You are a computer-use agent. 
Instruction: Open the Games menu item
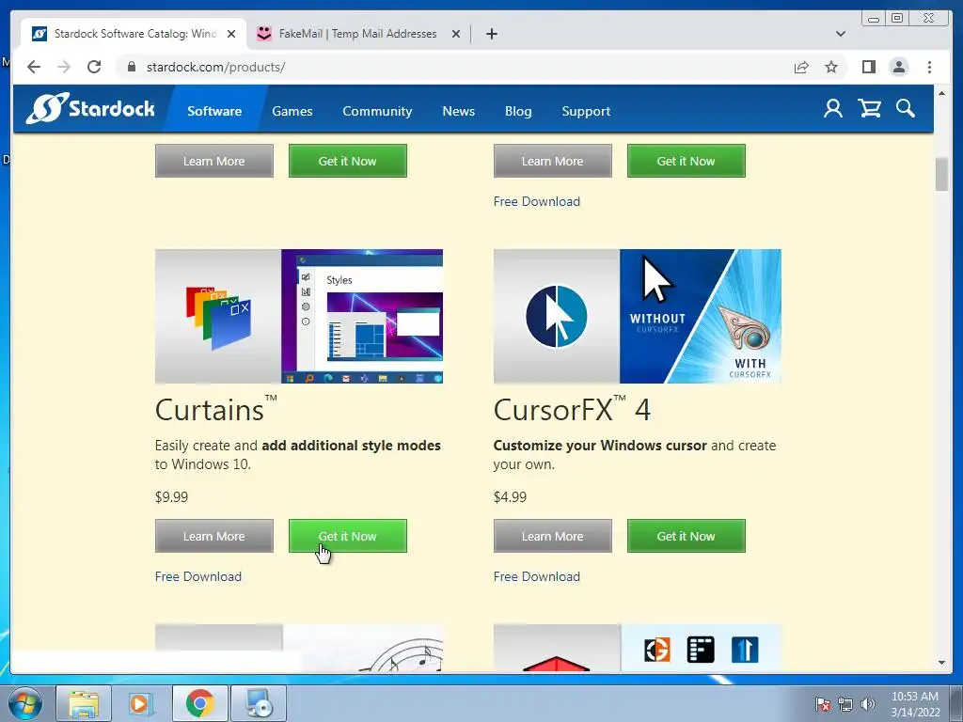click(292, 111)
